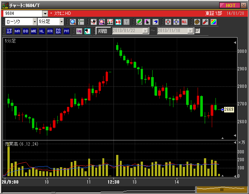Screen dimensions: 249x194
Task: Open settings with the wrench icon
Action: (205, 22)
